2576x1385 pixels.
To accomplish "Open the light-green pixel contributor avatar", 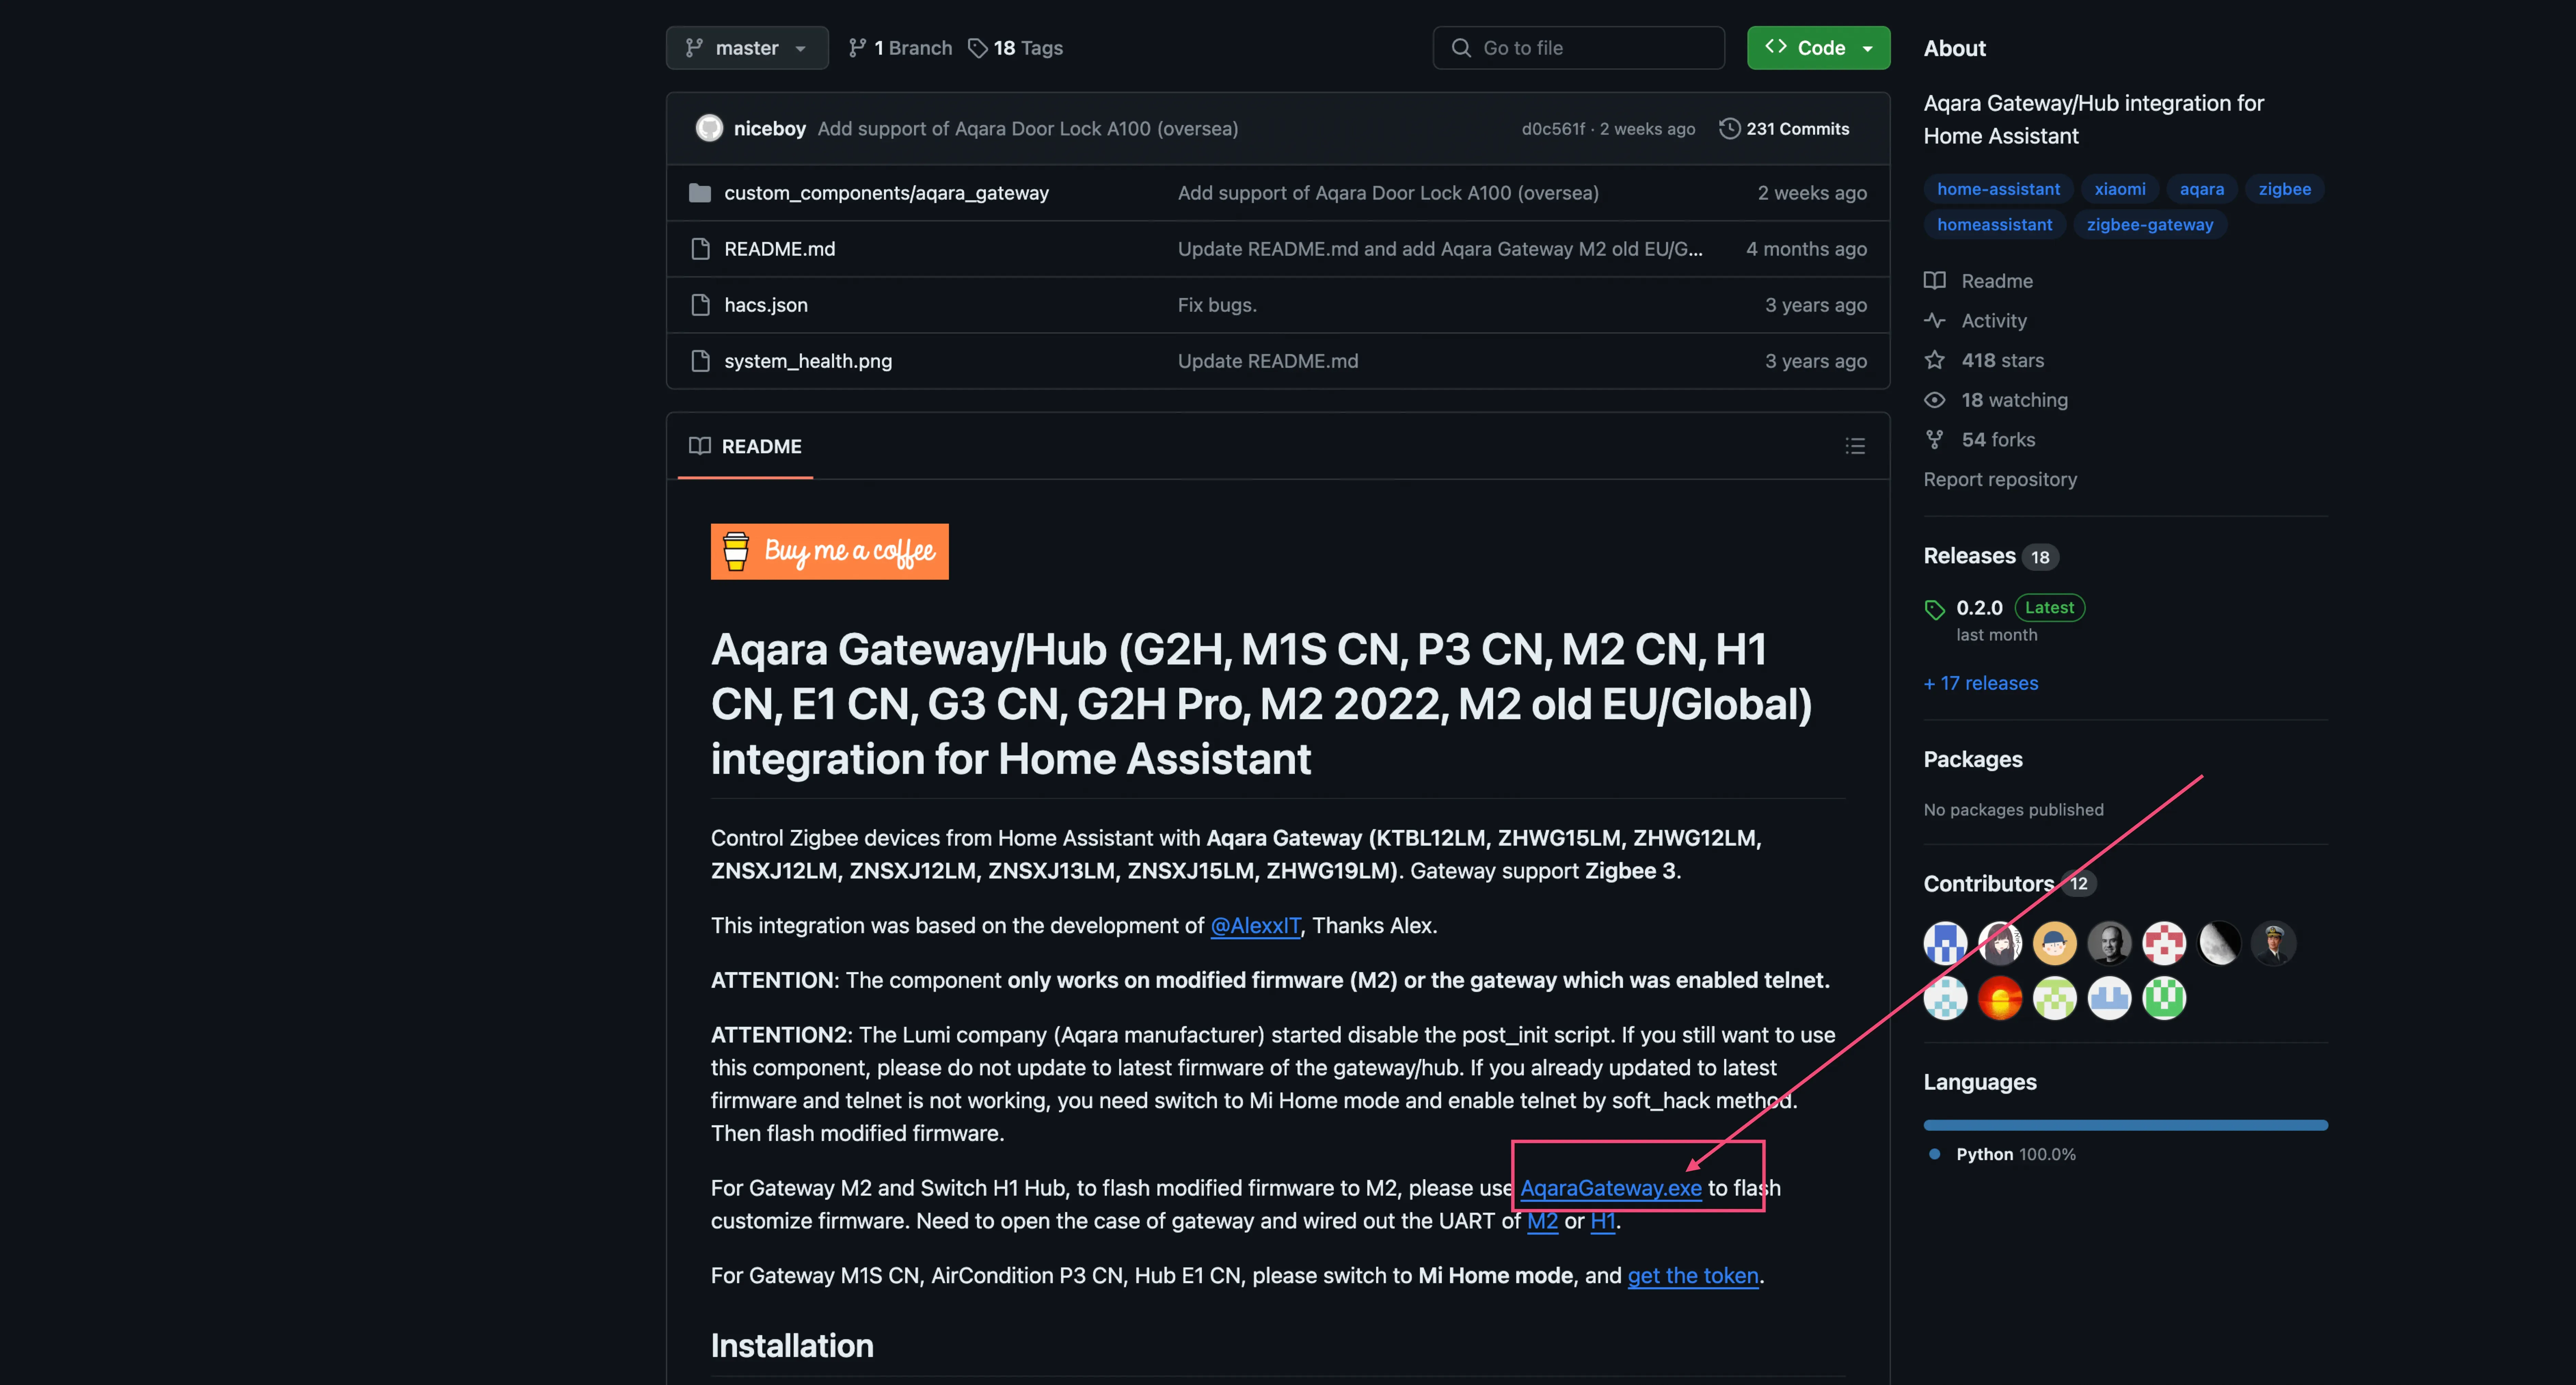I will point(2055,998).
